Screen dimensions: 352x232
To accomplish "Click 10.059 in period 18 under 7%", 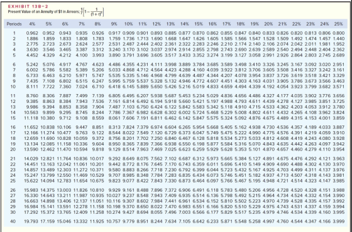I will tap(80, 138).
